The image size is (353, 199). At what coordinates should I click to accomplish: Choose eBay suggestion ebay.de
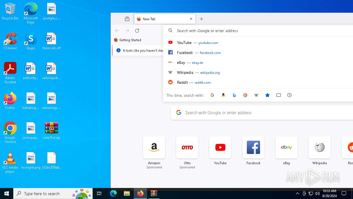pyautogui.click(x=259, y=62)
